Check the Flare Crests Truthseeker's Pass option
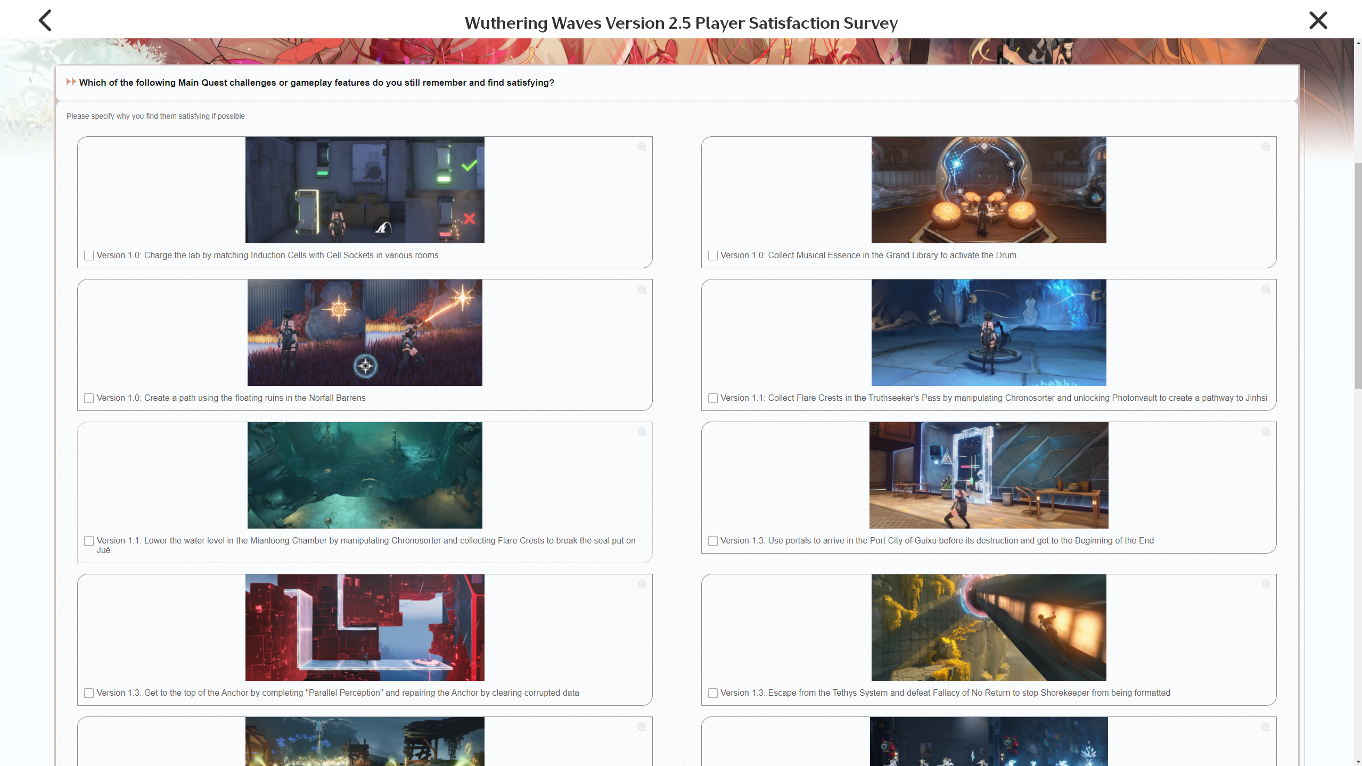The image size is (1362, 766). [x=713, y=398]
